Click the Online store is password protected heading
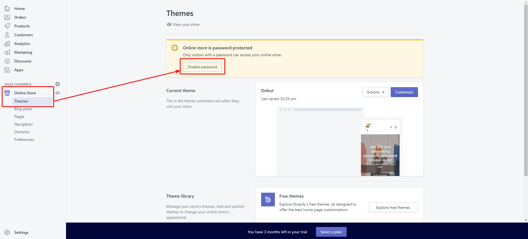The image size is (528, 239). (217, 48)
